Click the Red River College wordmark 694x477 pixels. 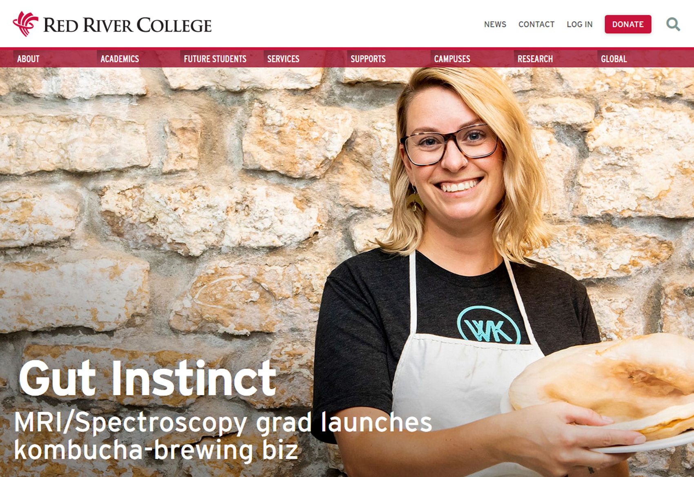point(127,25)
